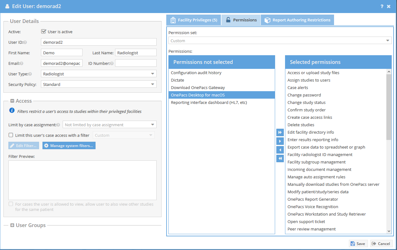
Task: Select 'OnePacs Desktop for macOS' permission
Action: tap(222, 95)
